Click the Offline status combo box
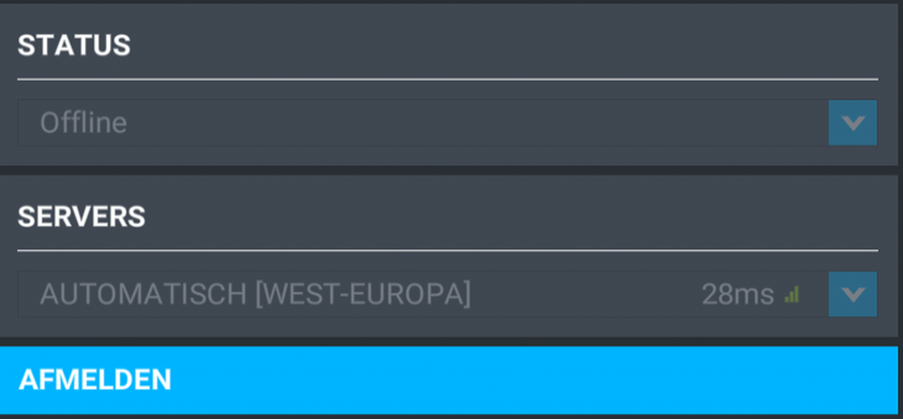This screenshot has width=903, height=419. click(447, 123)
